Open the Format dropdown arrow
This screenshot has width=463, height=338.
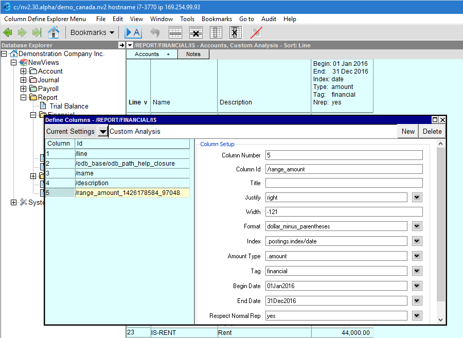click(x=417, y=226)
